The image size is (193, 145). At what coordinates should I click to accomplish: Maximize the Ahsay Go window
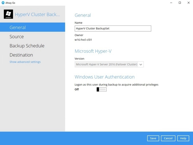point(180,3)
